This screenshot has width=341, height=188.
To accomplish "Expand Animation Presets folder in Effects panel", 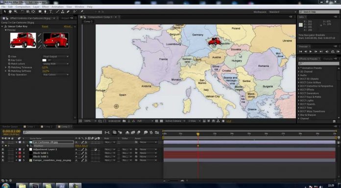I will pos(299,68).
